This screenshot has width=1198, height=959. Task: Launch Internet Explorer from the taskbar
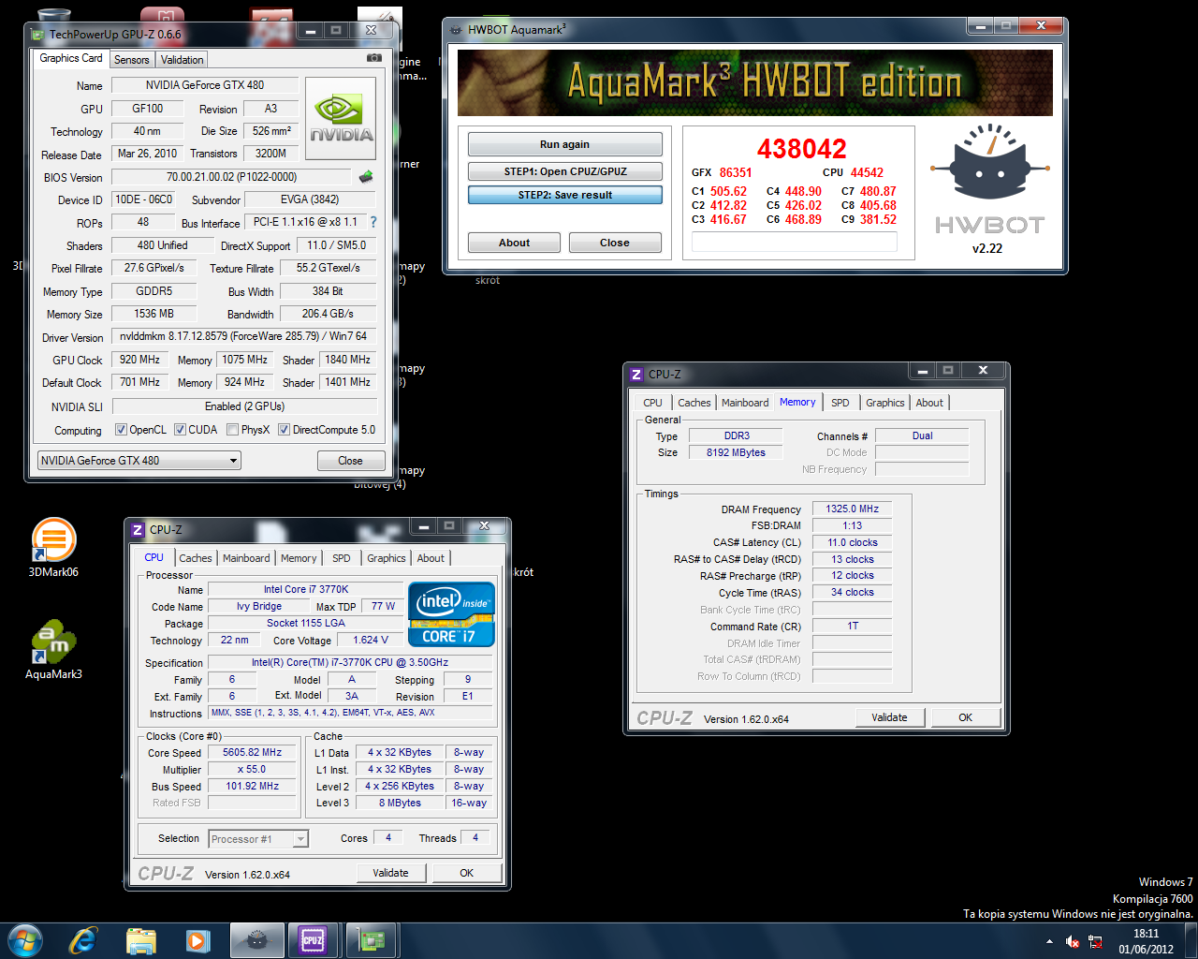83,940
